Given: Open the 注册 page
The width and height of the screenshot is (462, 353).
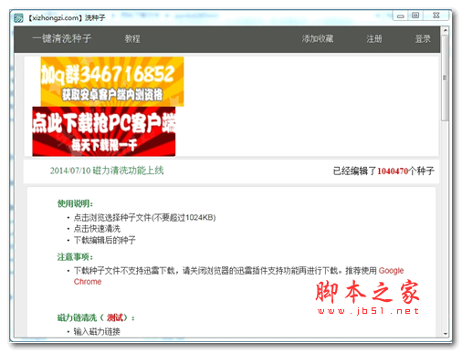Looking at the screenshot, I should coord(374,38).
